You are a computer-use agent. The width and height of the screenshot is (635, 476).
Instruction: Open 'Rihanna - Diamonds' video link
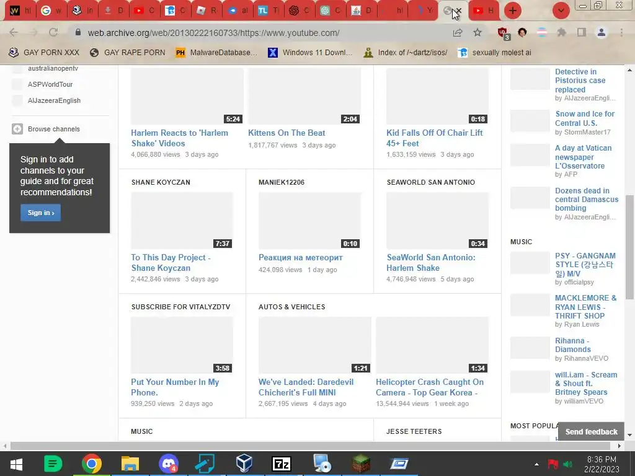572,345
